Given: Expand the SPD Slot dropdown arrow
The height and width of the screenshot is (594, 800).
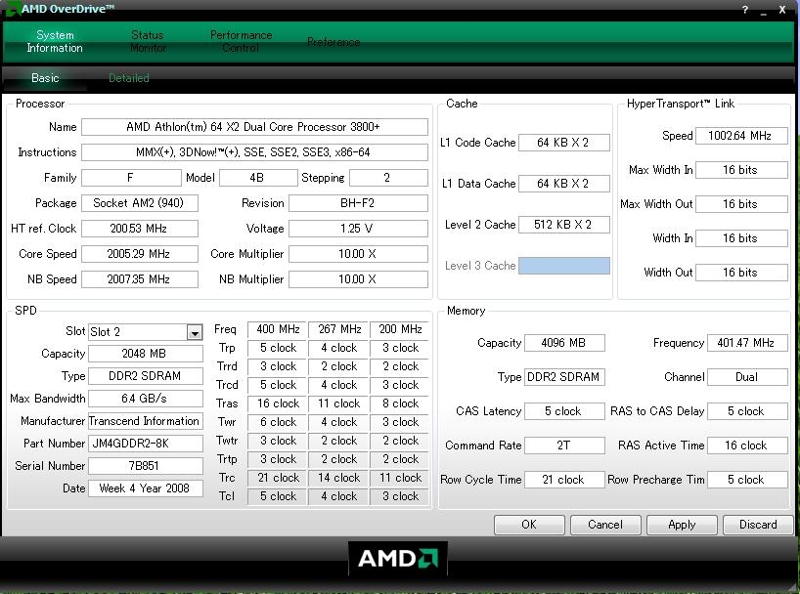Looking at the screenshot, I should [x=195, y=332].
